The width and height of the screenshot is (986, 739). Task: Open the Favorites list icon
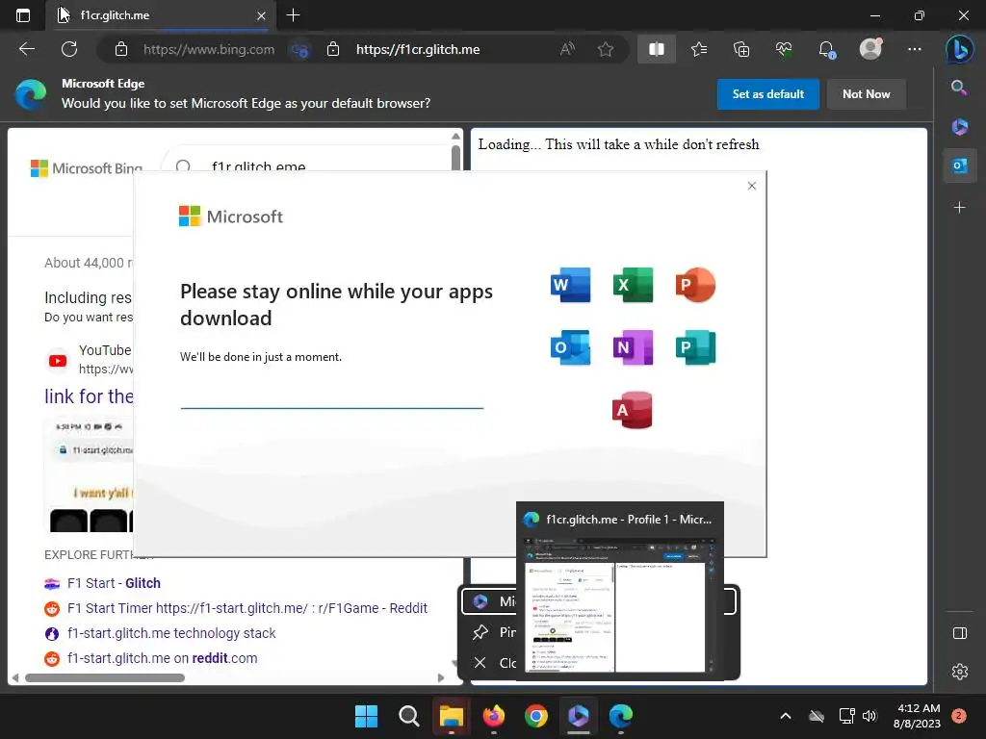[x=699, y=49]
